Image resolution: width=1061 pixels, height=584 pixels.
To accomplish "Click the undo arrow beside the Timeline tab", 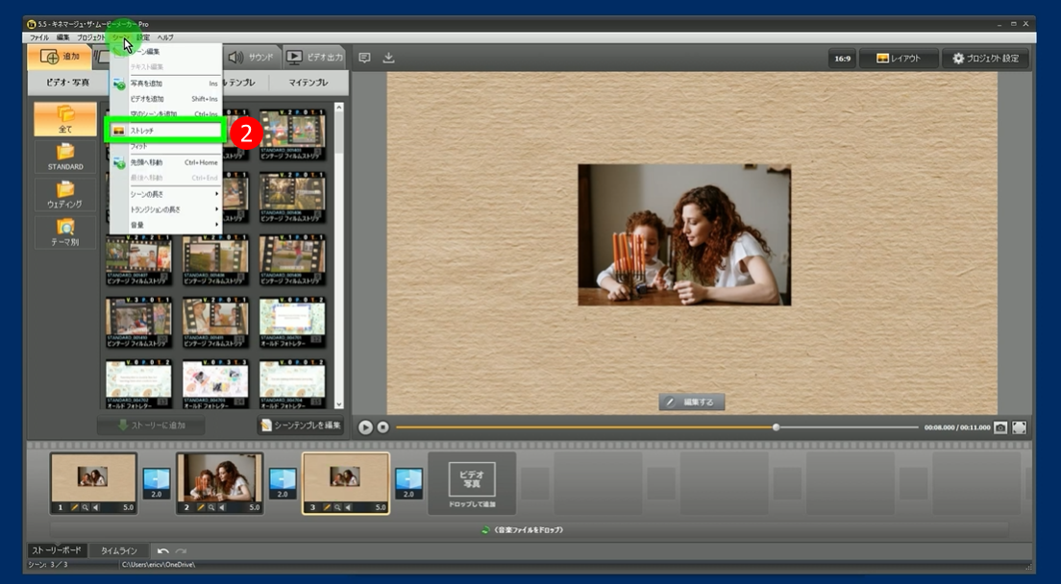I will click(x=163, y=551).
